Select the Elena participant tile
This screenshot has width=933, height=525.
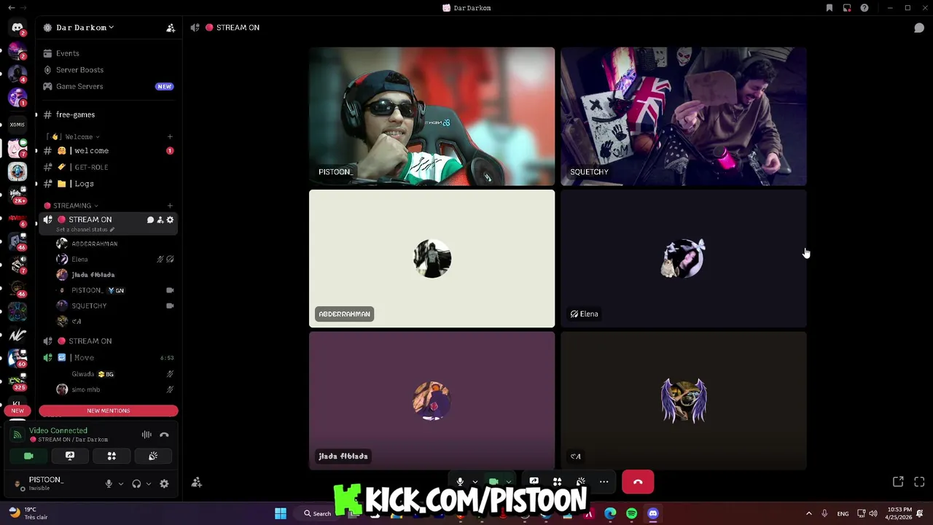point(684,259)
